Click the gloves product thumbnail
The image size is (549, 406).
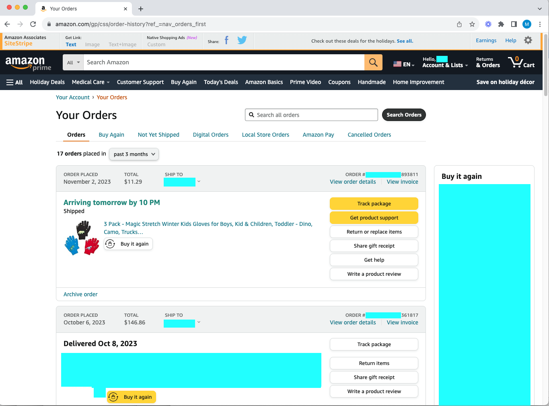click(82, 238)
